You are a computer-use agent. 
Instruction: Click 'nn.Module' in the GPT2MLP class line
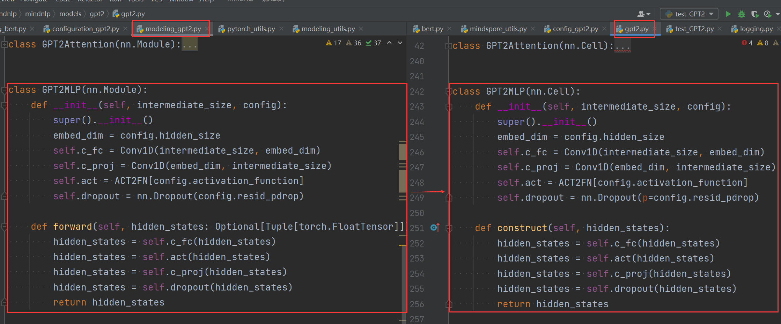pos(112,90)
